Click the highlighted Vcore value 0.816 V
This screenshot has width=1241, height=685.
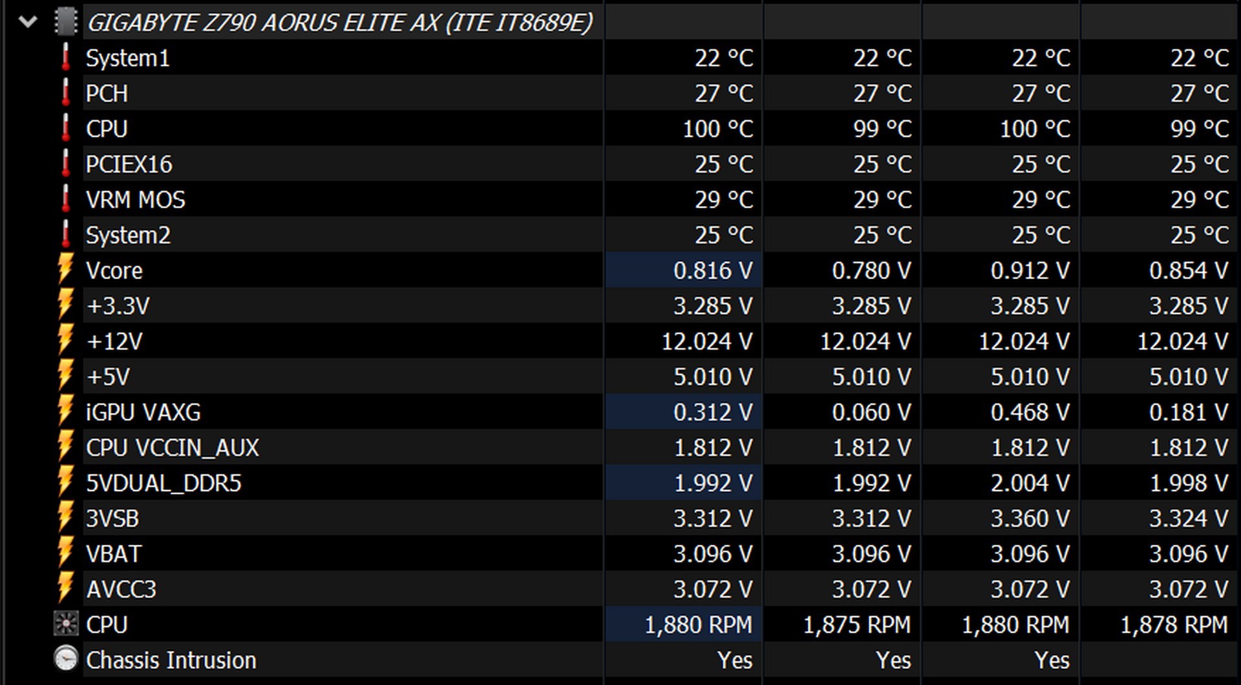point(713,271)
